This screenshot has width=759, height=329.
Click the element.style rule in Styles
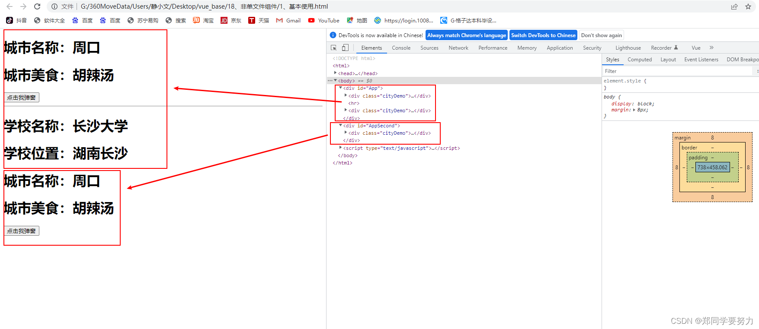point(625,81)
